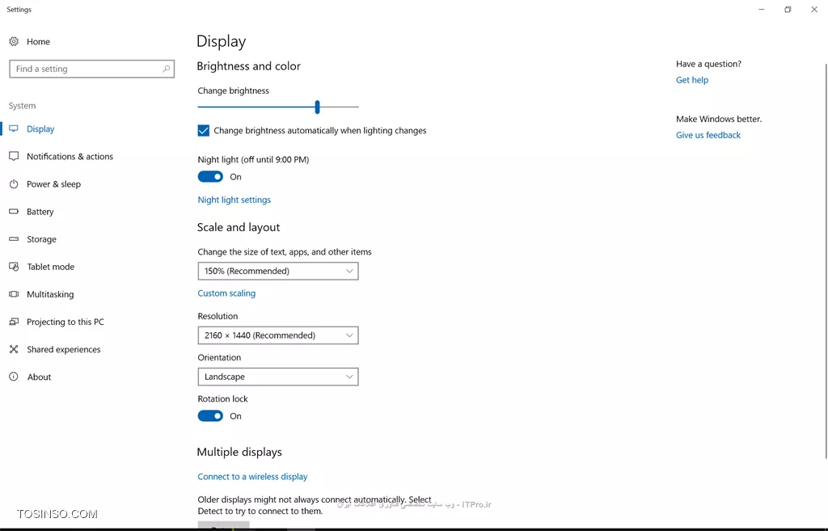
Task: Select Tablet mode in sidebar
Action: click(x=51, y=267)
